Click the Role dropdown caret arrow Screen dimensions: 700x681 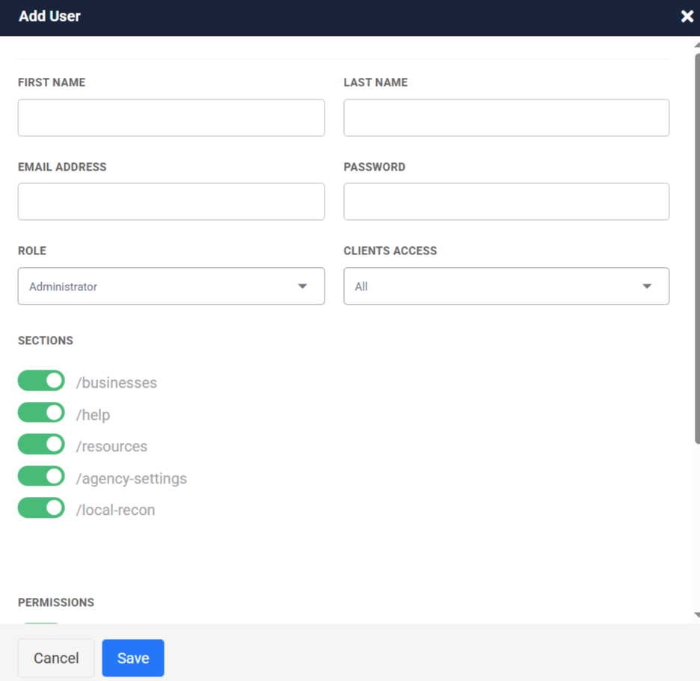(302, 287)
